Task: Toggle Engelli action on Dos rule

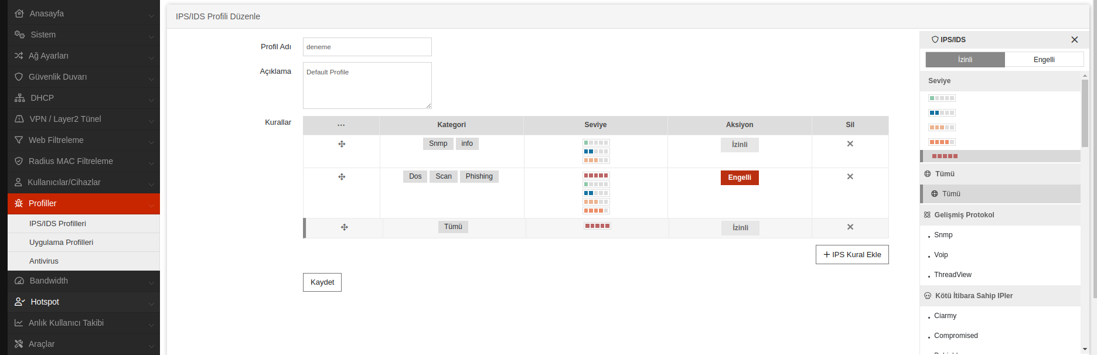Action: [x=740, y=177]
